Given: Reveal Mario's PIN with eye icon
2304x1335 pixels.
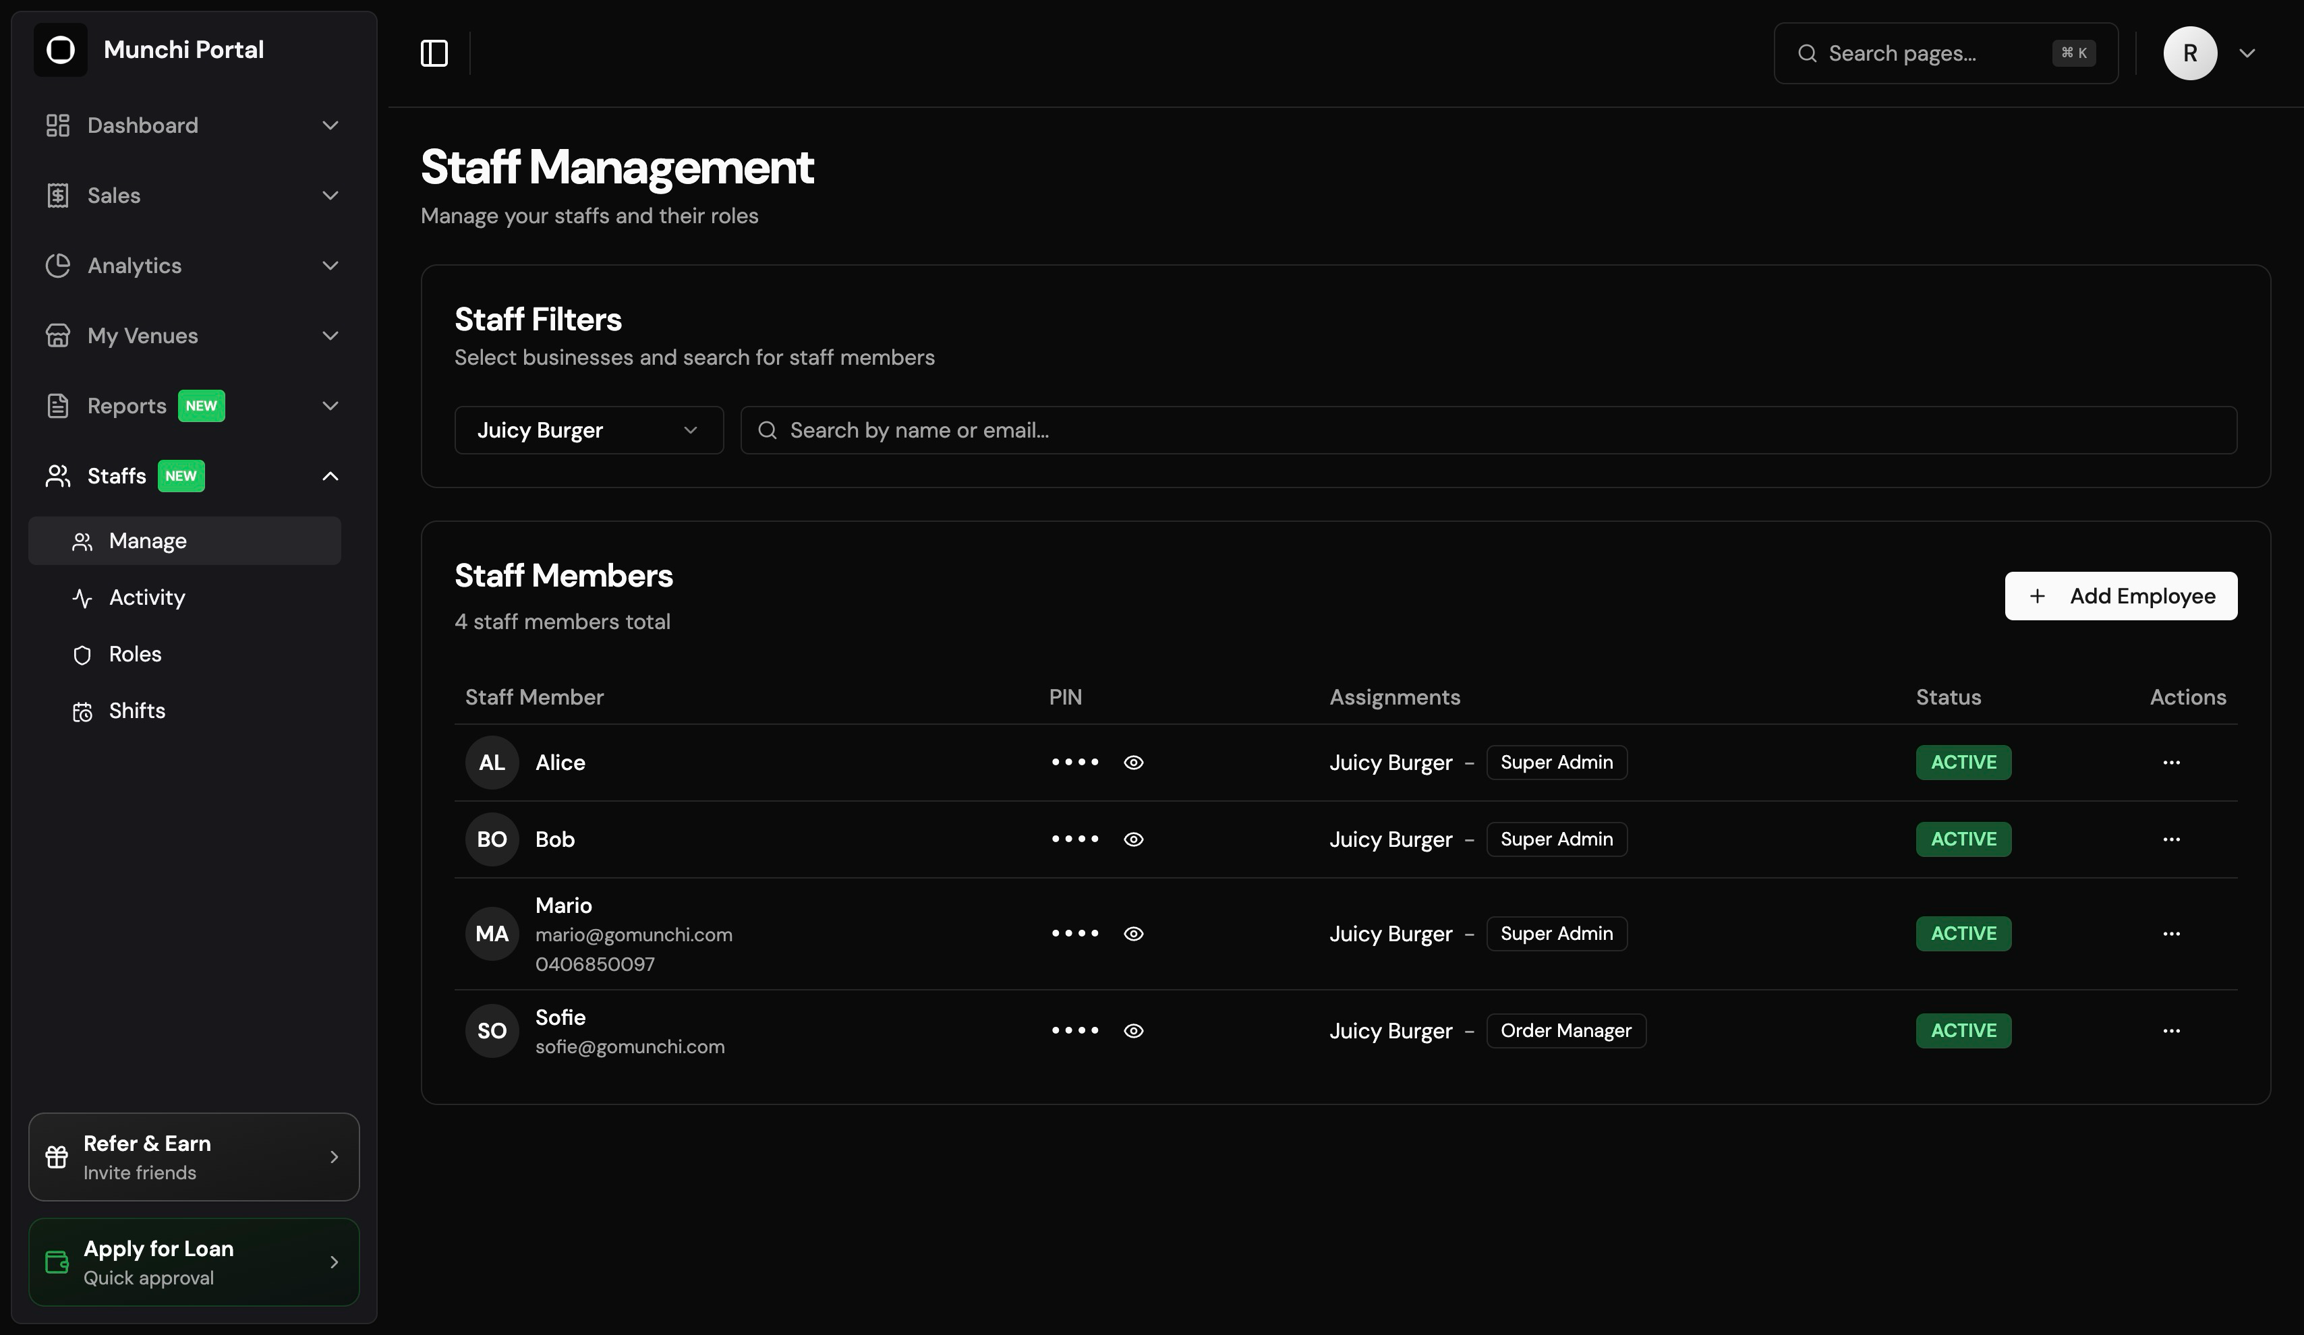Looking at the screenshot, I should (x=1134, y=934).
